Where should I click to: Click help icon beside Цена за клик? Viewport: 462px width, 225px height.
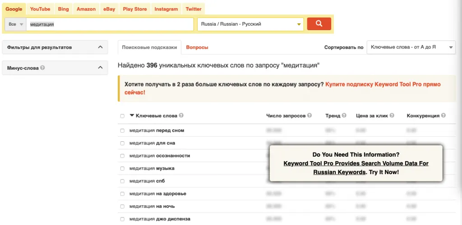click(x=392, y=116)
